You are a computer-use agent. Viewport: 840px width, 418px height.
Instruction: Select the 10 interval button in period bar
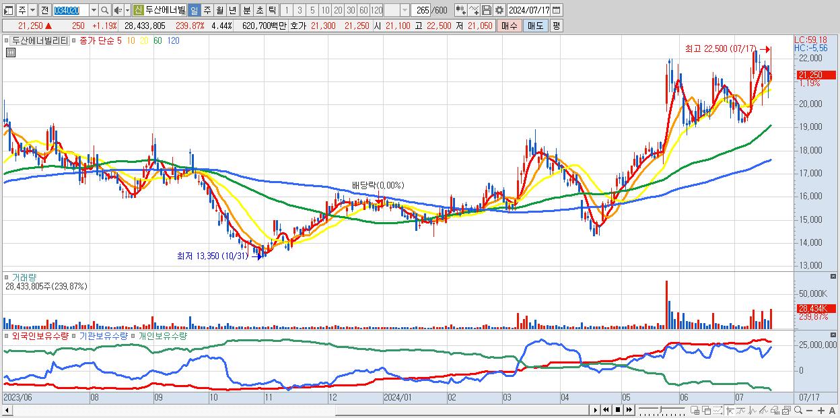click(x=325, y=10)
